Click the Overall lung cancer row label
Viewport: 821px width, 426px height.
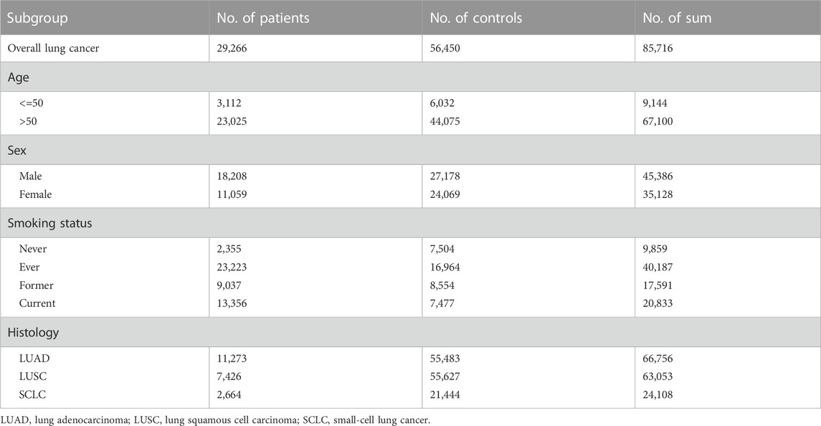click(x=53, y=48)
